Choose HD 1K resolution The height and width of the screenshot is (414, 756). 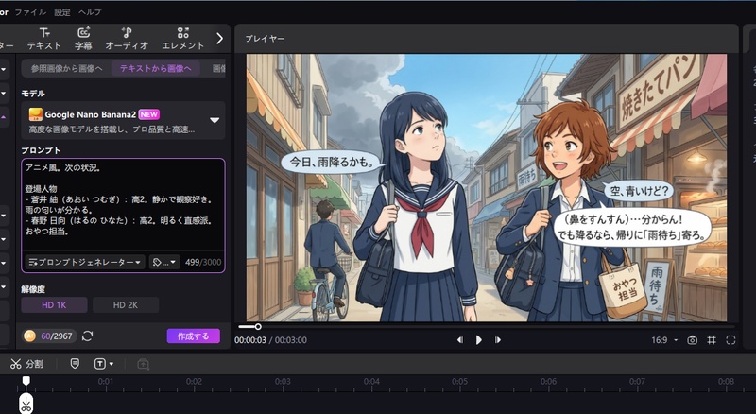(54, 305)
